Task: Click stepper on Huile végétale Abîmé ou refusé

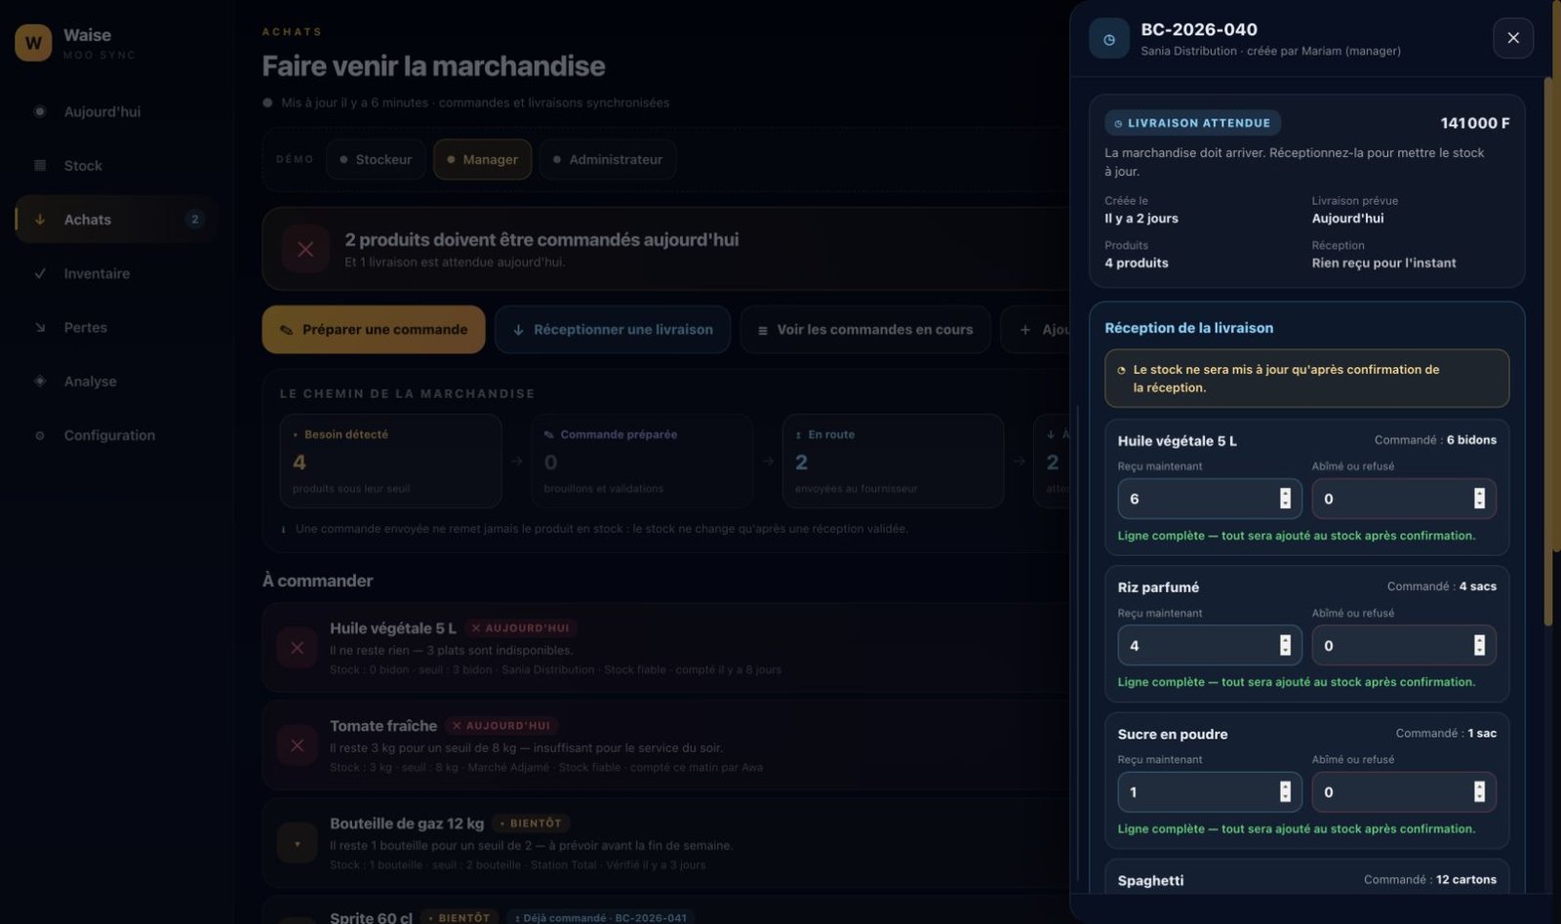Action: coord(1479,499)
